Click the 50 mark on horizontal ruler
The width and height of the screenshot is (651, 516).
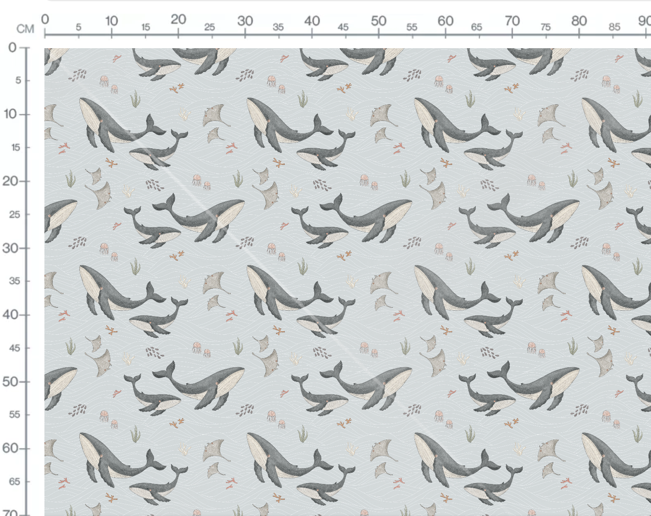point(379,21)
